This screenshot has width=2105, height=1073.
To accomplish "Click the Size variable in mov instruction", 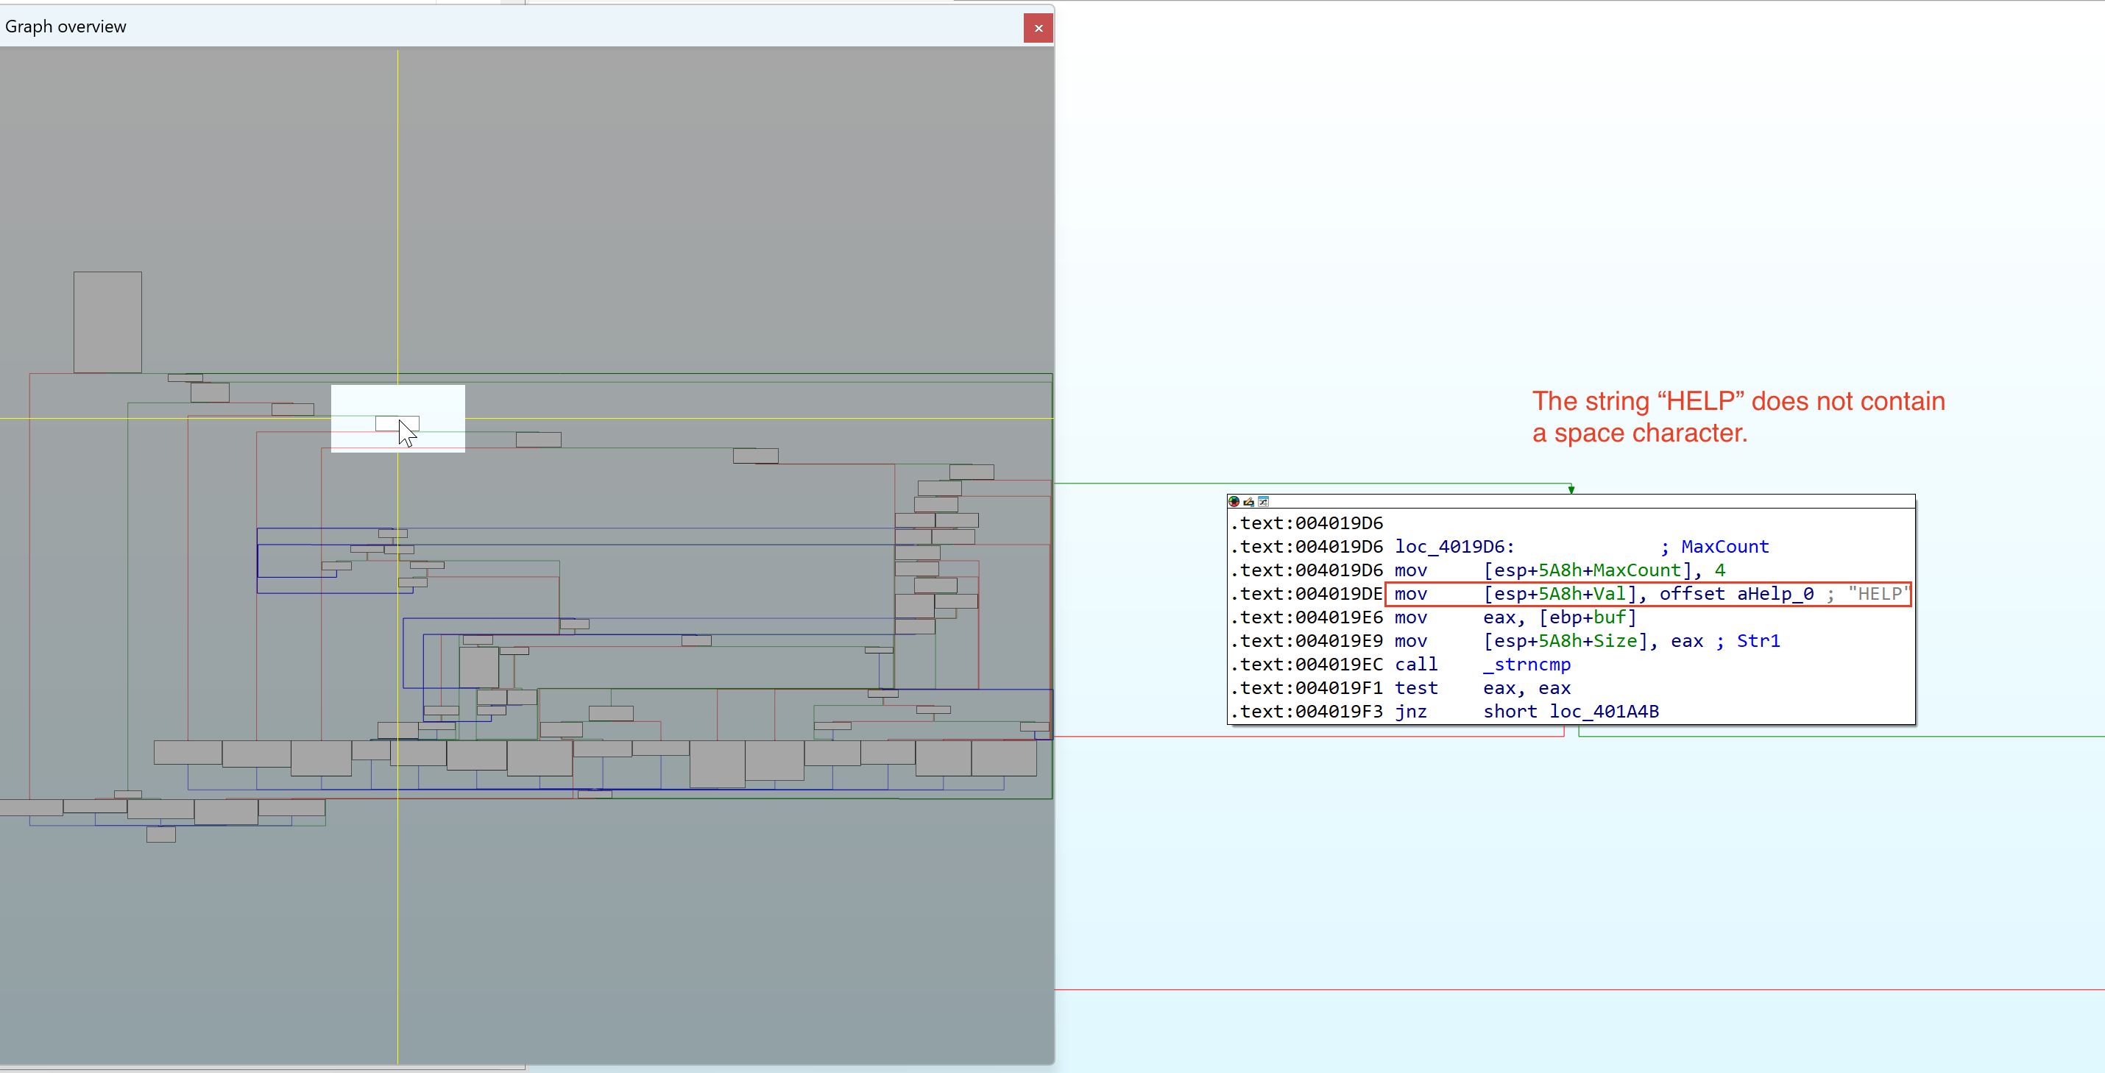I will coord(1616,641).
